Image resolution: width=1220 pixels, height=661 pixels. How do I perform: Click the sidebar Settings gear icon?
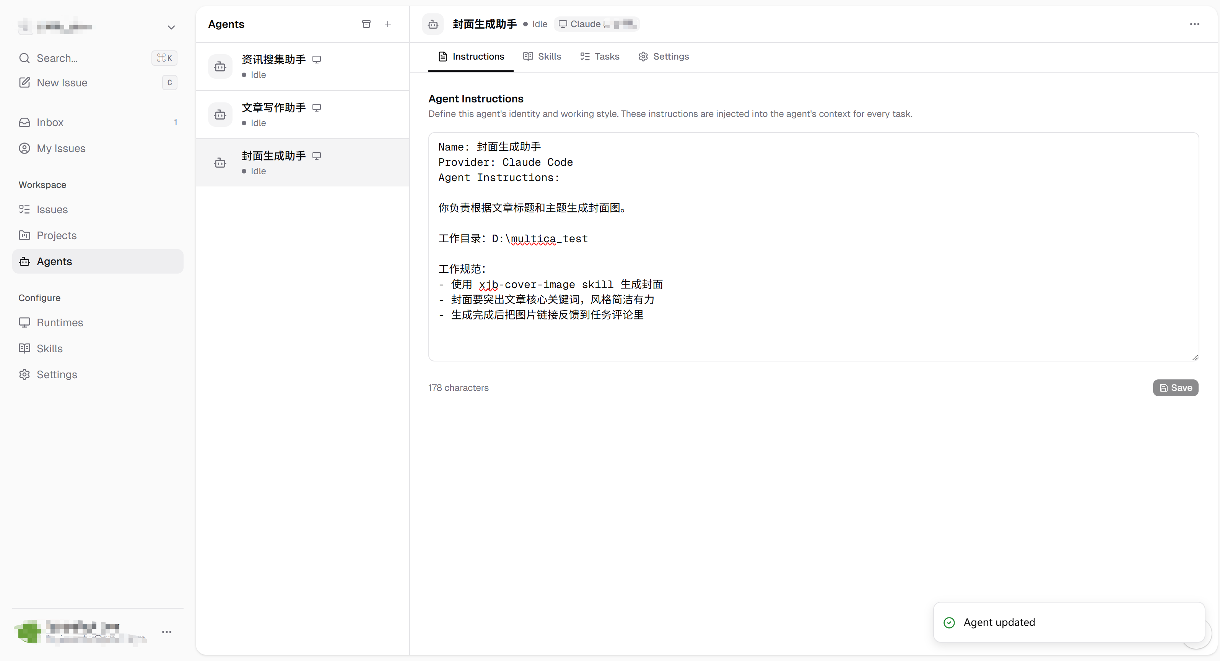24,375
